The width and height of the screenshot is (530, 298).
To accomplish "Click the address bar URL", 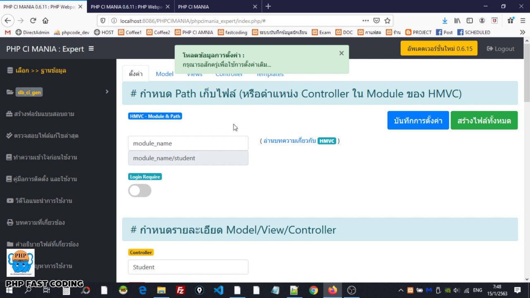I will point(193,21).
